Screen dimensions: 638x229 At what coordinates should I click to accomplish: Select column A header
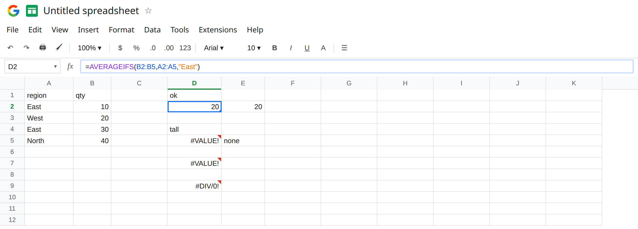pos(49,83)
